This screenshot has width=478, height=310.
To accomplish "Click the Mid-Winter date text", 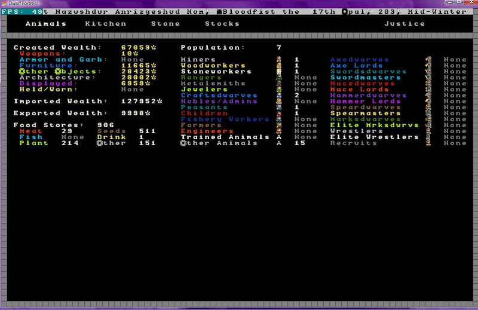I will coord(437,12).
